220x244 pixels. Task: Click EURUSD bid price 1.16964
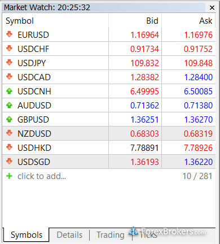click(144, 35)
